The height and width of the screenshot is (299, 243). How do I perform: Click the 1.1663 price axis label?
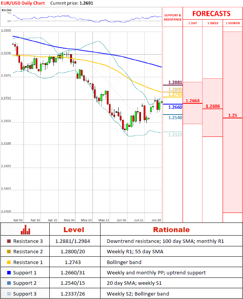coord(6,188)
